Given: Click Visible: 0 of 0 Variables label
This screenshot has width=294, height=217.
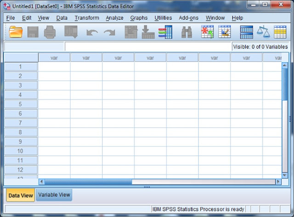Looking at the screenshot, I should pyautogui.click(x=260, y=47).
